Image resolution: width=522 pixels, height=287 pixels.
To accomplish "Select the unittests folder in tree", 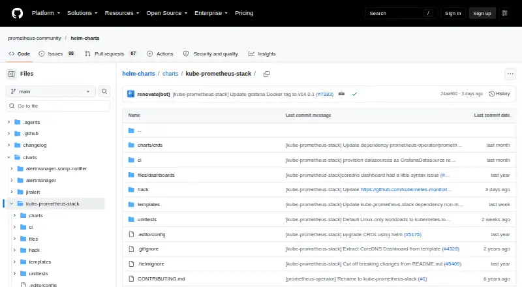I will pos(38,274).
